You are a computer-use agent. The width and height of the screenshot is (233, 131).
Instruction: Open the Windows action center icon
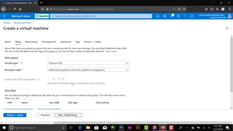(228, 128)
